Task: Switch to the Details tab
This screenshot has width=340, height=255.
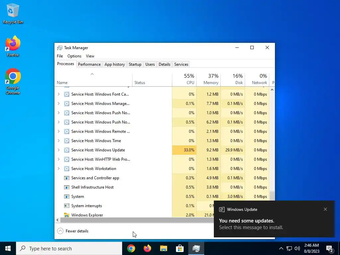Action: (x=165, y=64)
